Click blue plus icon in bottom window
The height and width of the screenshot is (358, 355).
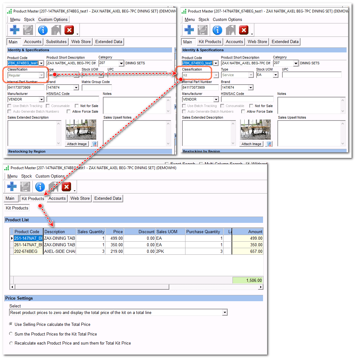(x=12, y=187)
